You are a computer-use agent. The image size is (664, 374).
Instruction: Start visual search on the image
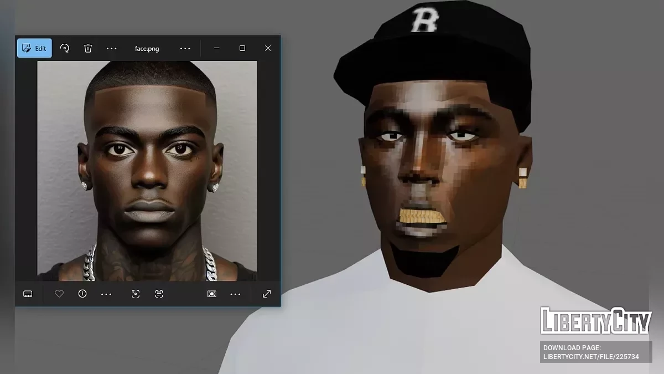coord(136,294)
